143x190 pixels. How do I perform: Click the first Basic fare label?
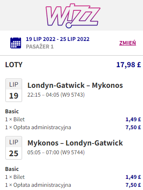(x=12, y=111)
